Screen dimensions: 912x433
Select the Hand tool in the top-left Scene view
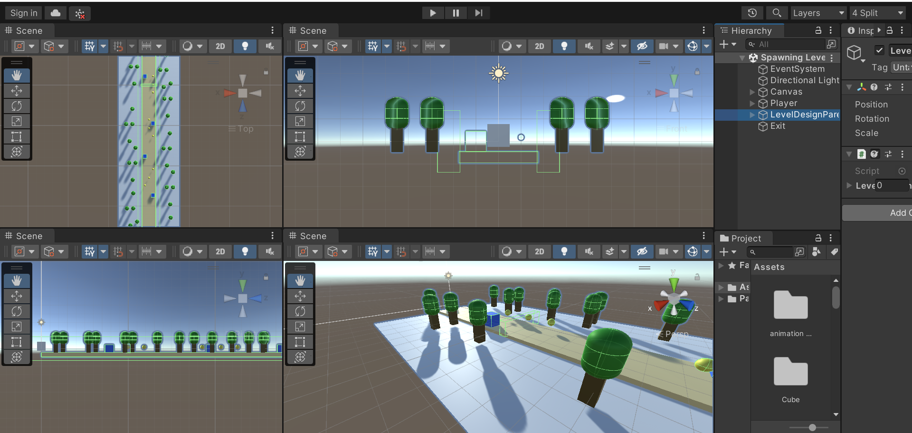17,75
